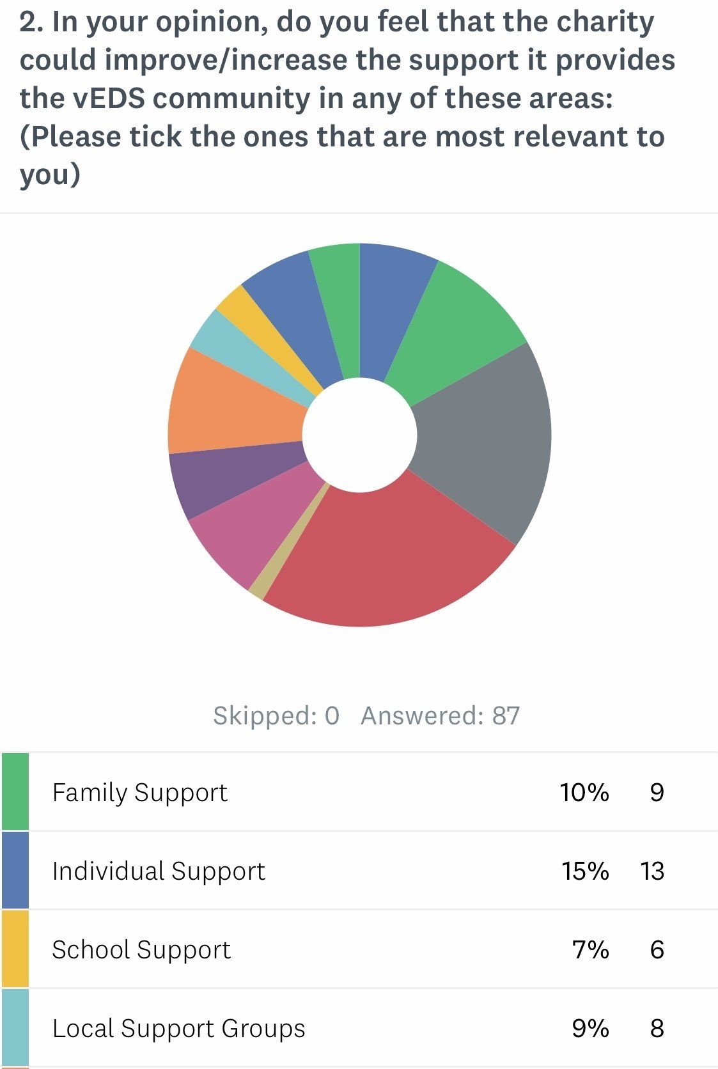Viewport: 718px width, 1069px height.
Task: Click the green Family Support legend swatch
Action: pyautogui.click(x=15, y=792)
